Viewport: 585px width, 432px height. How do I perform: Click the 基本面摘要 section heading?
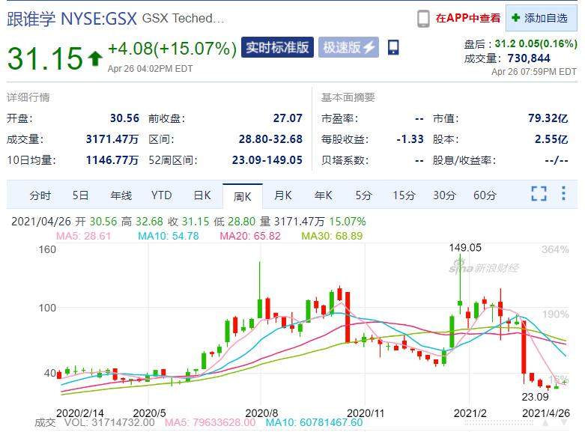point(348,97)
